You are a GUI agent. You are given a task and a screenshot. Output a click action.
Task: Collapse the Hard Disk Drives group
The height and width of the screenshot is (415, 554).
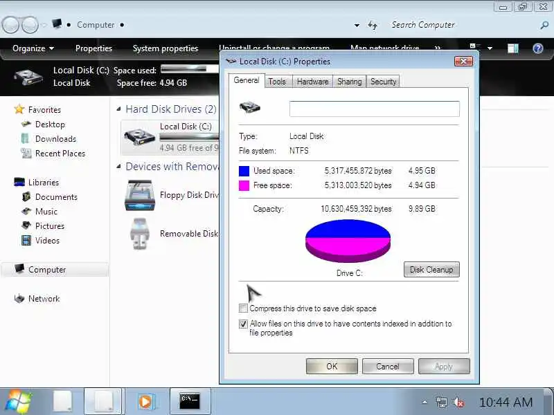(118, 109)
